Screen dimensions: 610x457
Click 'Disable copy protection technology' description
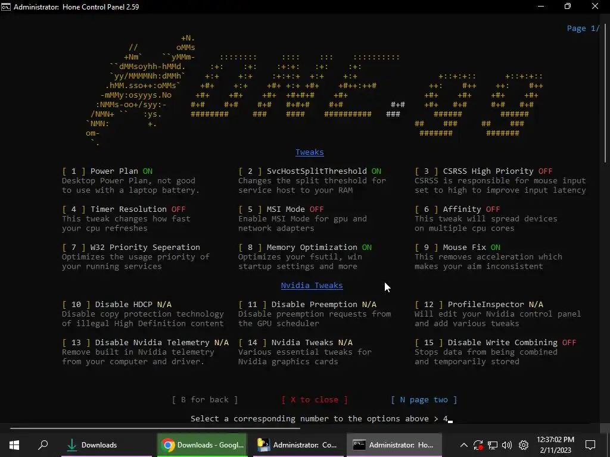(x=143, y=314)
